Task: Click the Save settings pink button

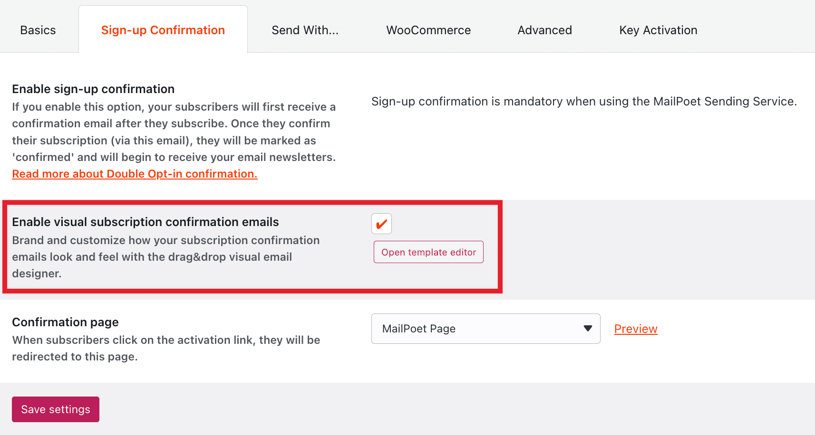Action: click(55, 409)
